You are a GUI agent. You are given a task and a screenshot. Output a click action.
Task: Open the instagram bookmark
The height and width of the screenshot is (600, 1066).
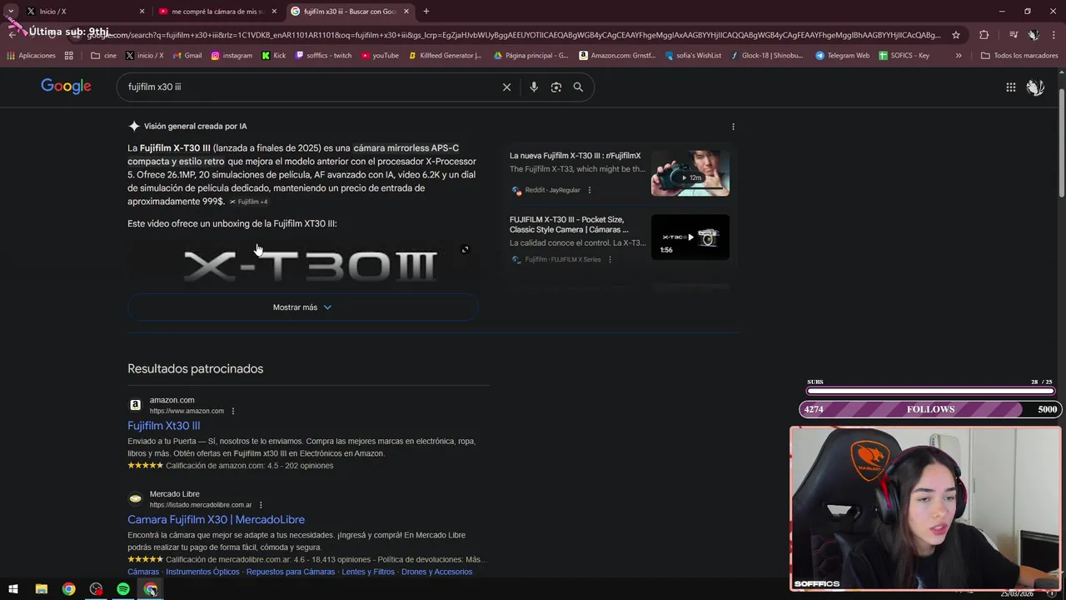coord(232,56)
